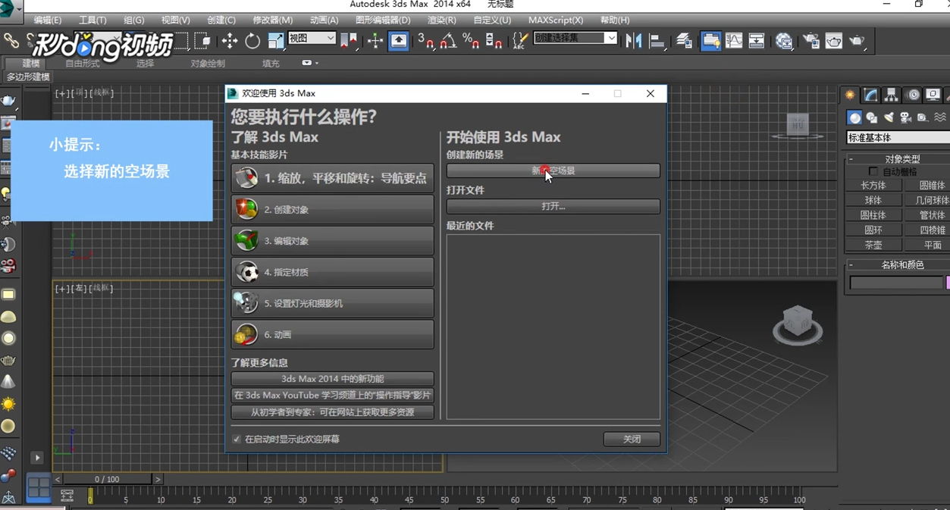The image size is (950, 510).
Task: Click the Mirror tool icon
Action: click(634, 41)
